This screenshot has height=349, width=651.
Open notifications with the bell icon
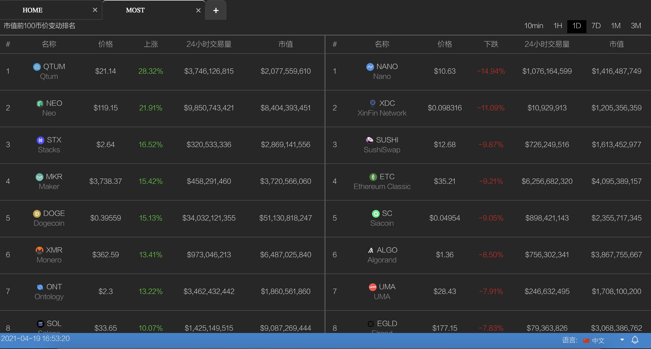pos(635,340)
